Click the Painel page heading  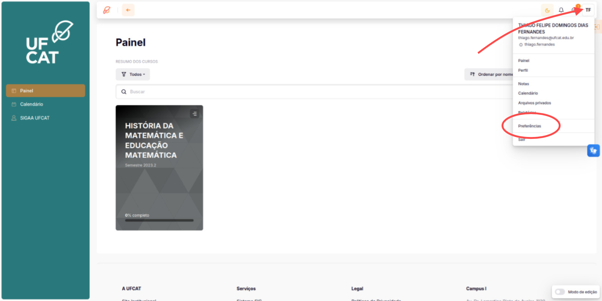pyautogui.click(x=131, y=42)
